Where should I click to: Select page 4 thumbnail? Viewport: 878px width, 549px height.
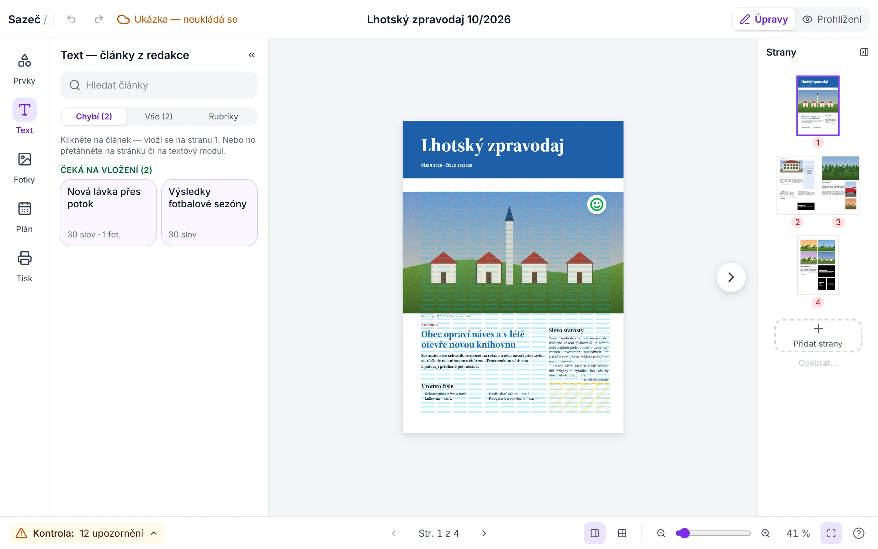click(818, 265)
